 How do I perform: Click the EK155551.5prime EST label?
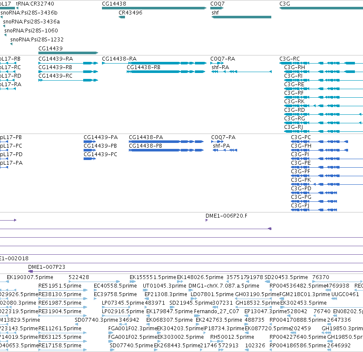[x=153, y=277]
